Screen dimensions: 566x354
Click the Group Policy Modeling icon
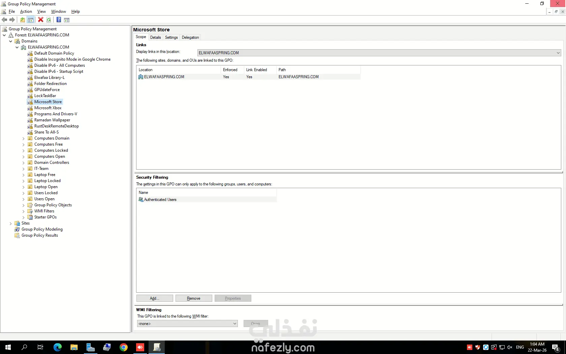click(x=17, y=229)
